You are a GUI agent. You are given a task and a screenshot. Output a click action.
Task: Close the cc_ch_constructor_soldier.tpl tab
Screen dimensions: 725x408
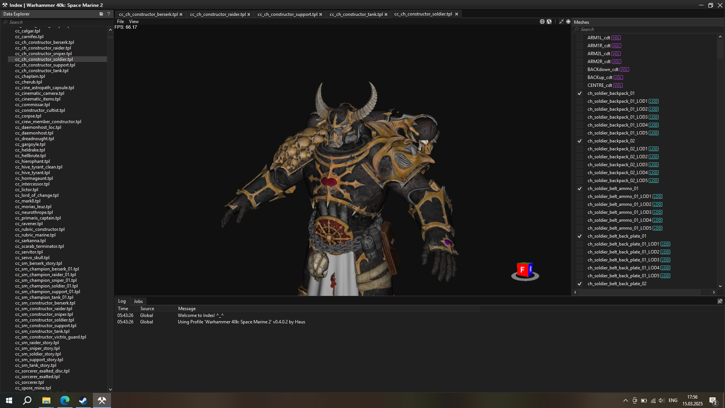tap(457, 14)
